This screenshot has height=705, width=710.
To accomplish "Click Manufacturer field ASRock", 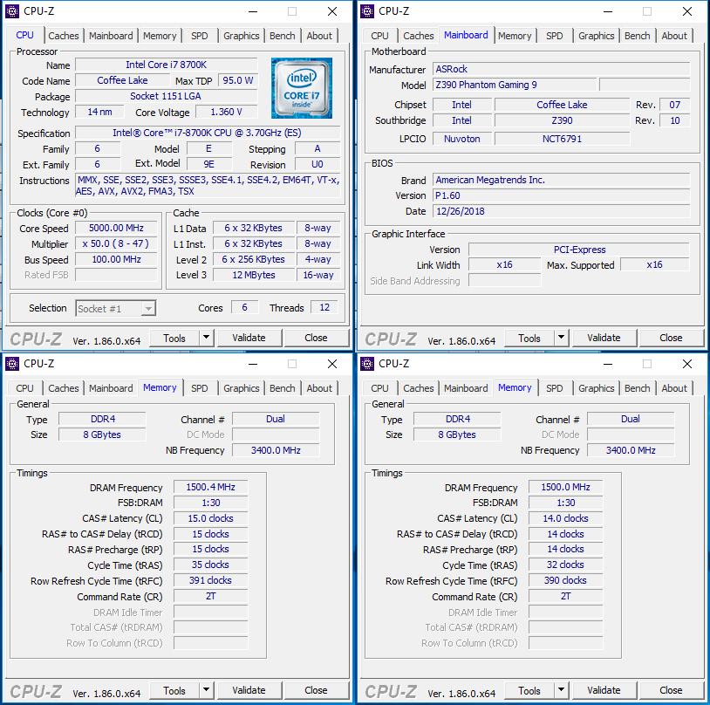I will pos(561,69).
